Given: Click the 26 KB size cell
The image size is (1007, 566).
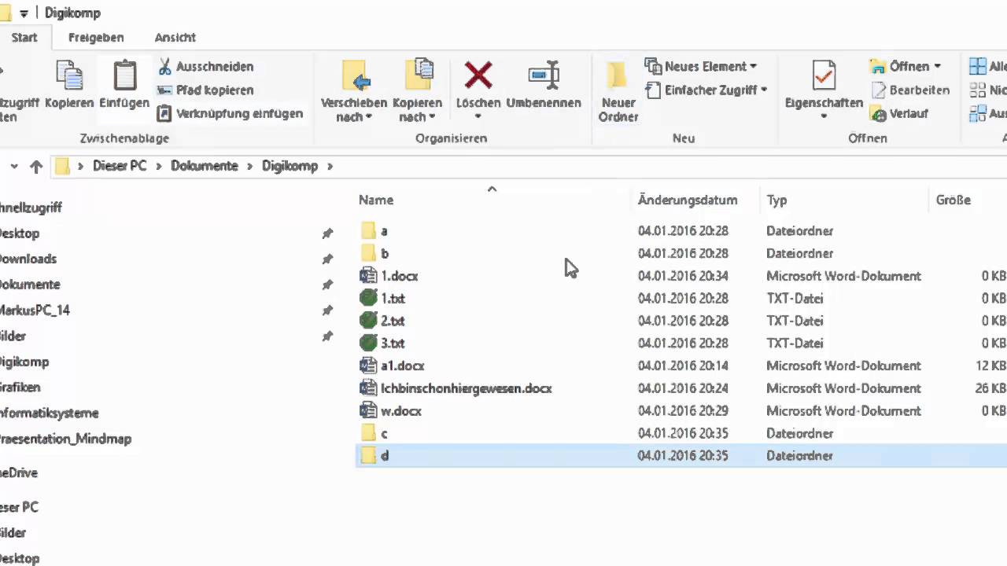Looking at the screenshot, I should tap(990, 388).
